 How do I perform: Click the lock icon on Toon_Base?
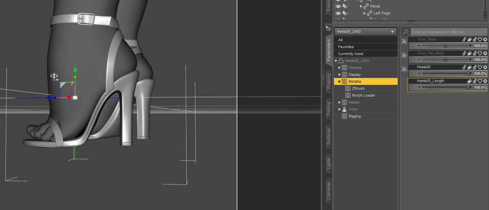[x=475, y=39]
